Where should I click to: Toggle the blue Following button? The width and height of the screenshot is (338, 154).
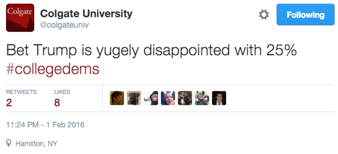click(306, 15)
